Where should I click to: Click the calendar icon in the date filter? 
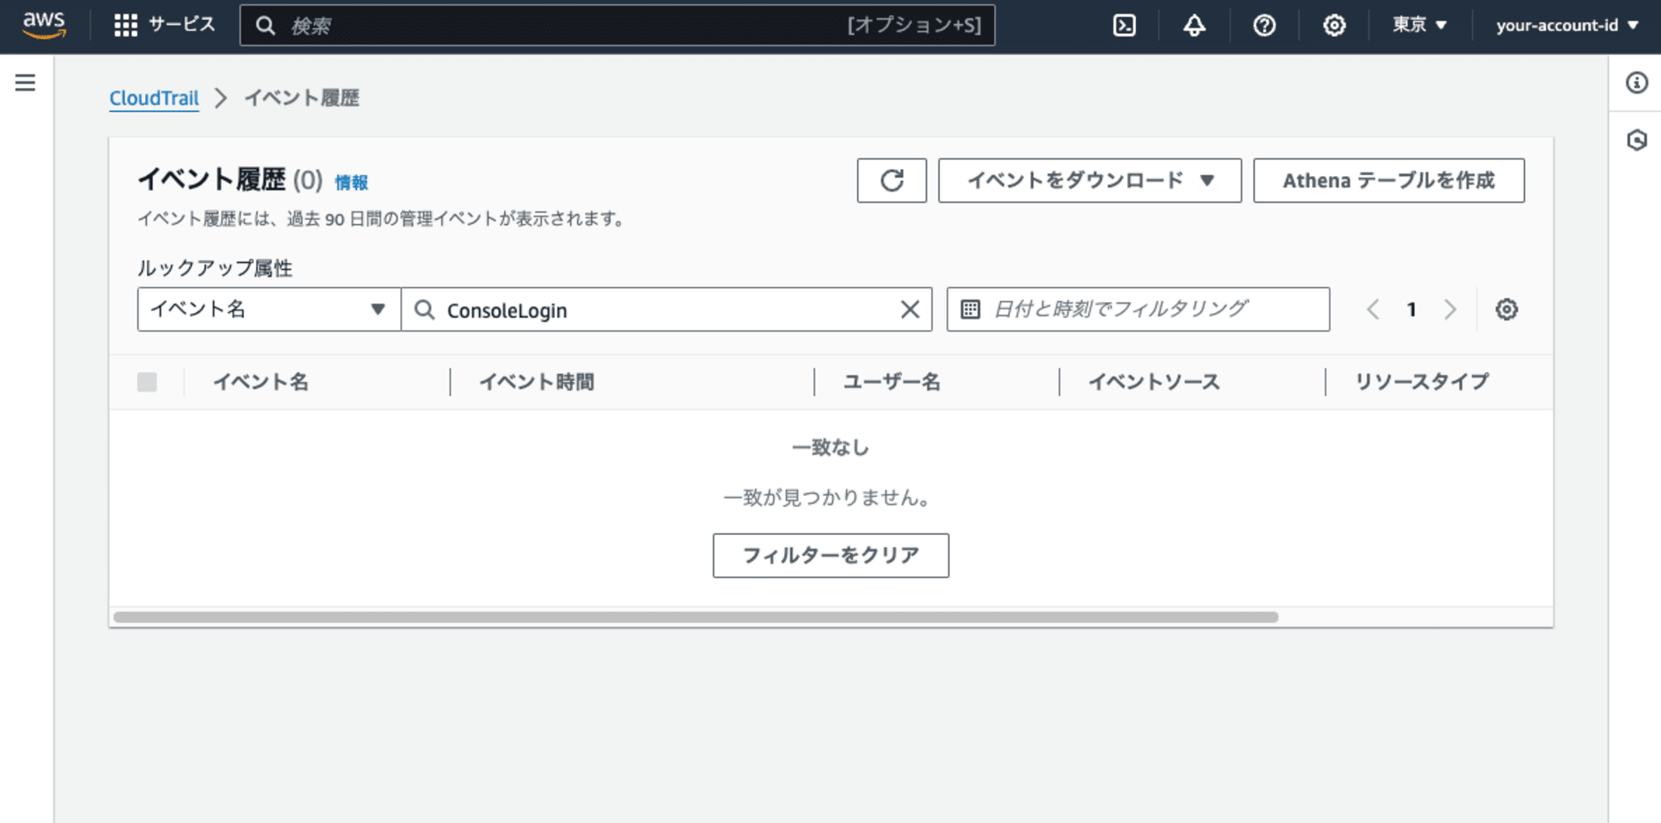click(970, 309)
